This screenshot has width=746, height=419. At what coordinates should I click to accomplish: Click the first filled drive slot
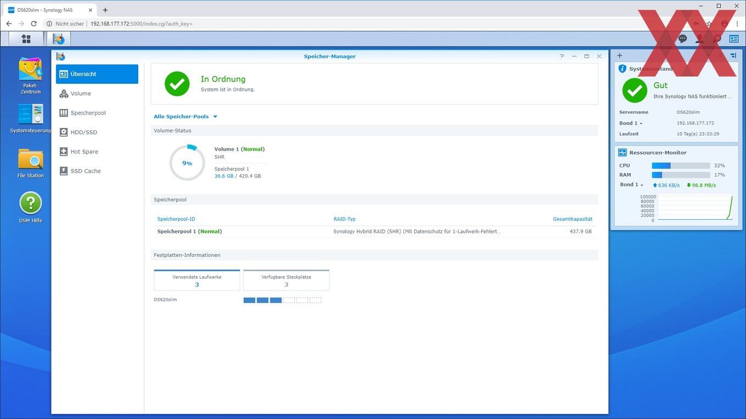pyautogui.click(x=250, y=300)
